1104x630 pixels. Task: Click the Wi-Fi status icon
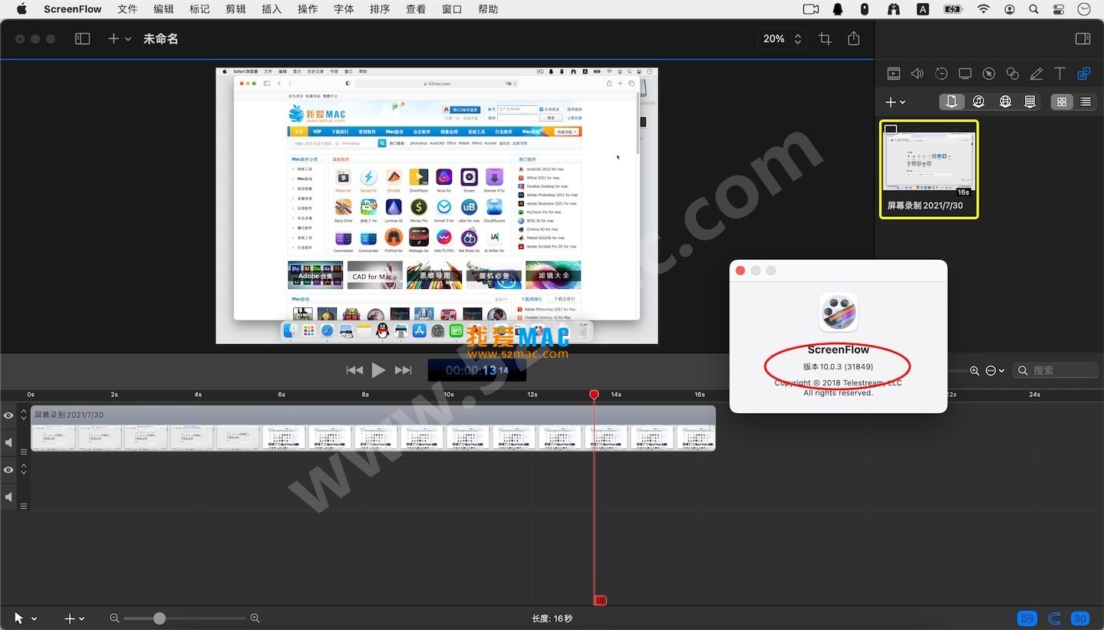tap(984, 9)
